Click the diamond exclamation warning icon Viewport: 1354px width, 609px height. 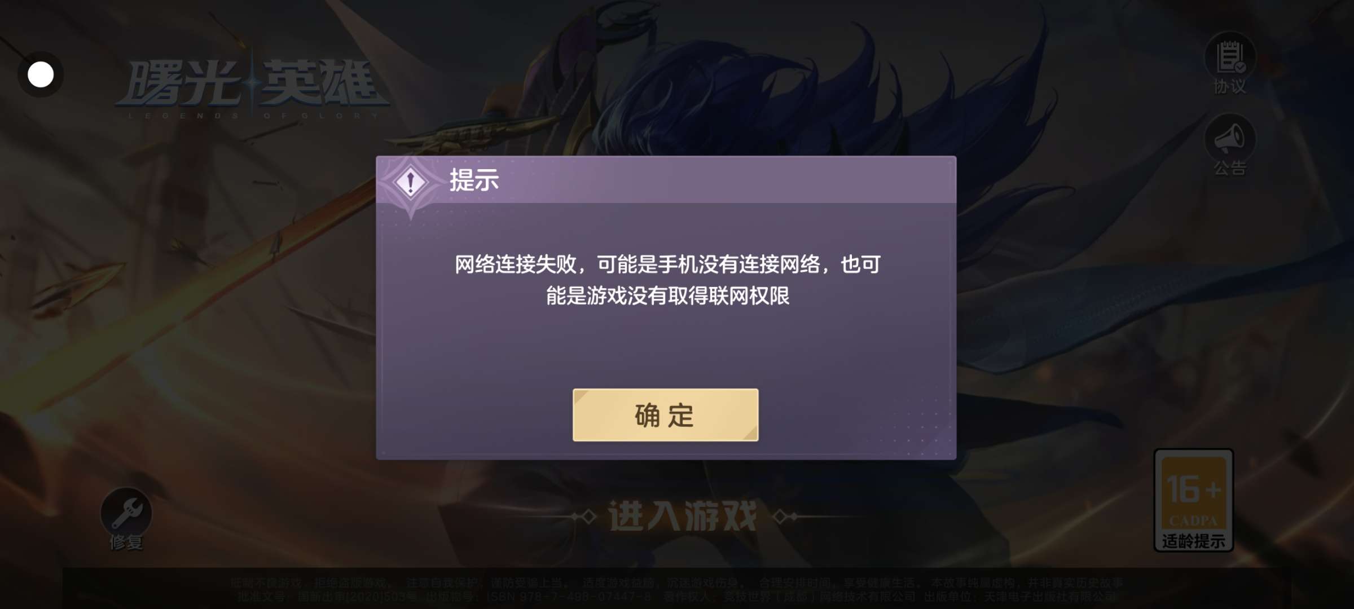pos(411,182)
